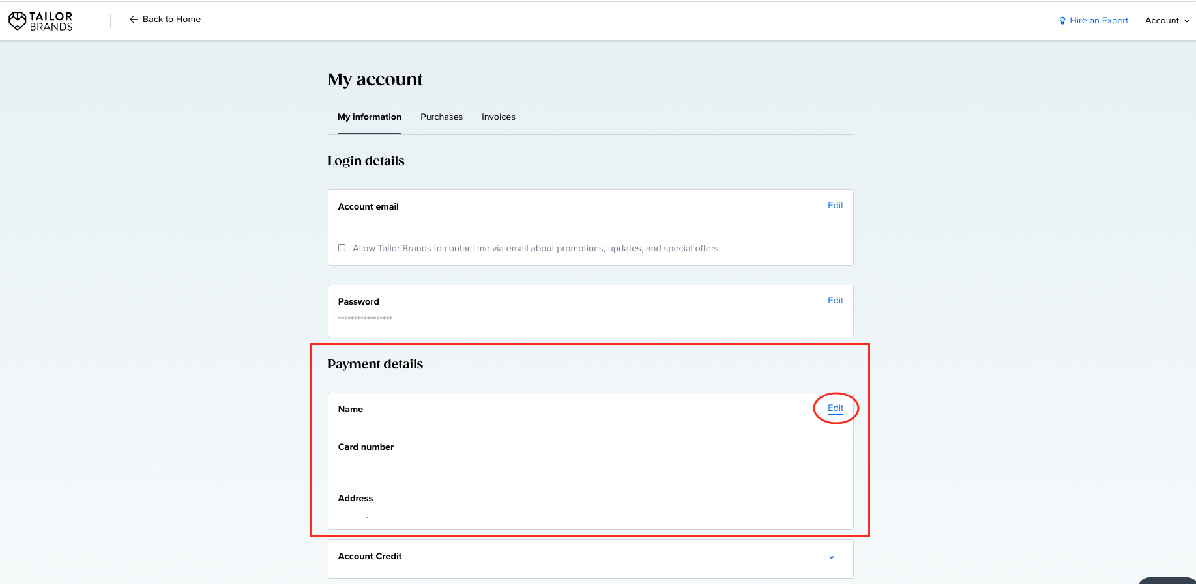Select the My information tab
The width and height of the screenshot is (1196, 584).
370,117
